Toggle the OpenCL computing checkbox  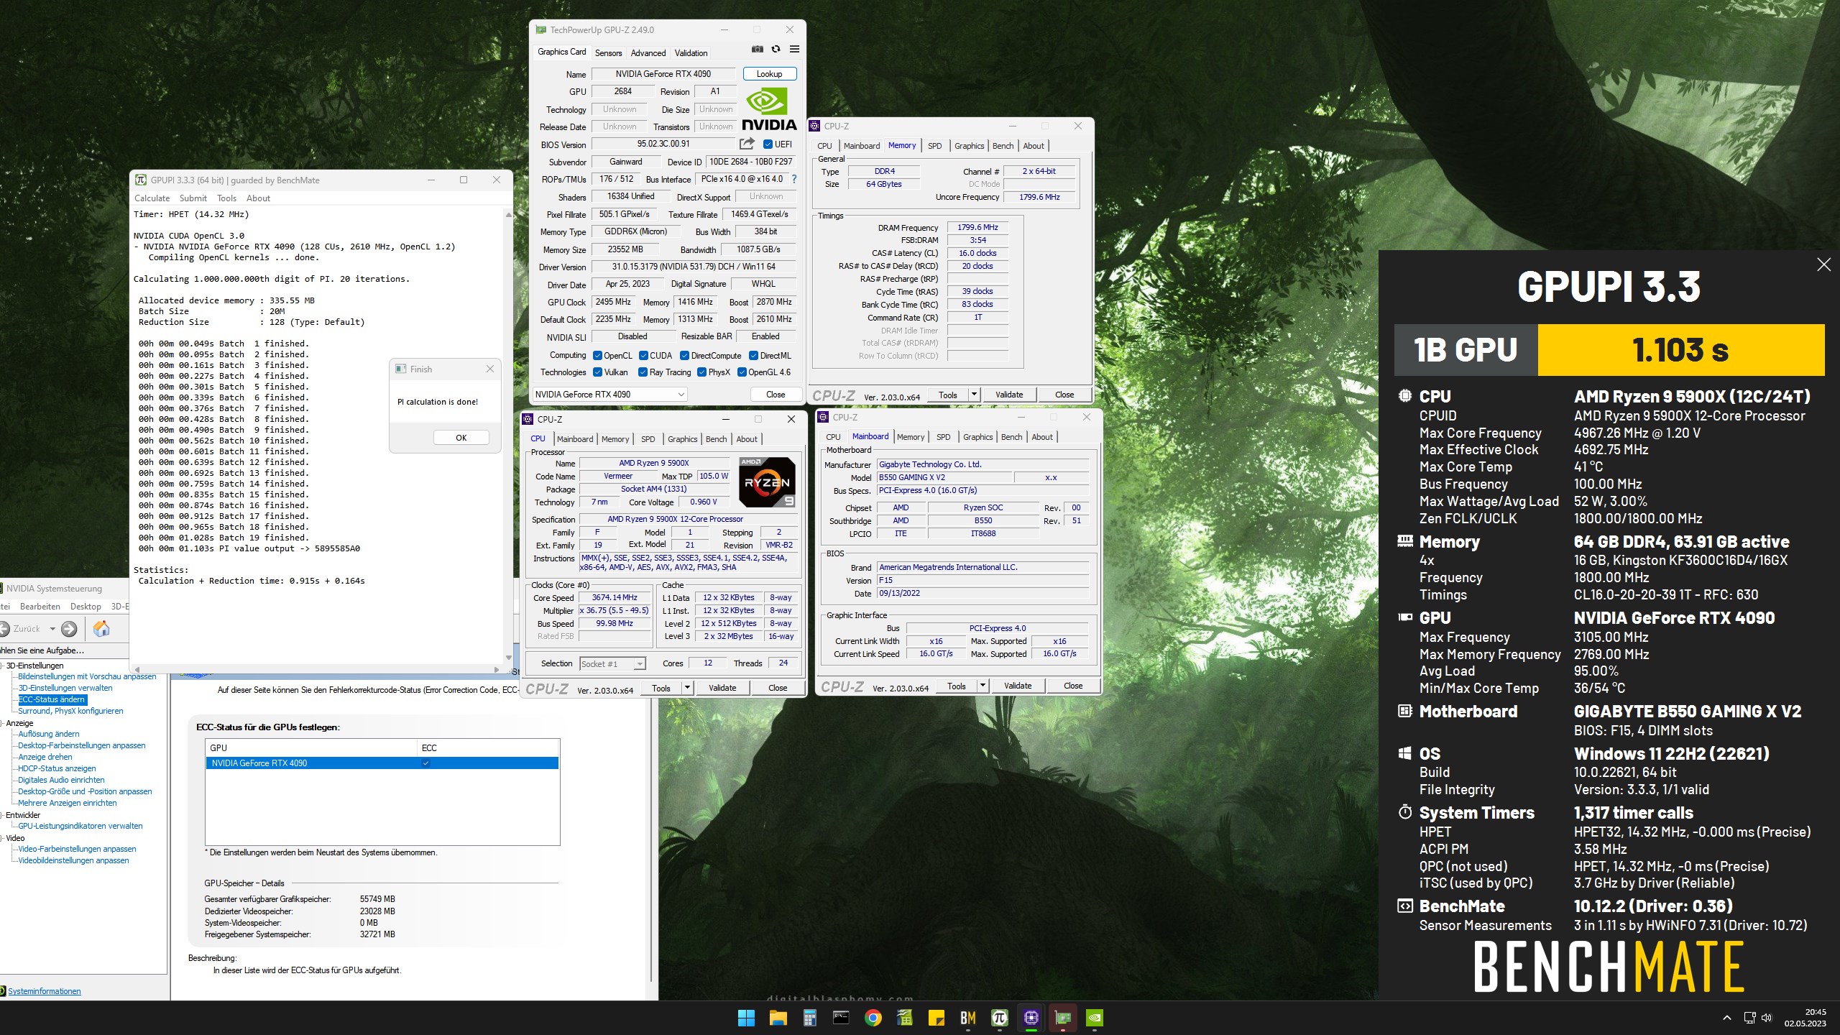[x=597, y=356]
